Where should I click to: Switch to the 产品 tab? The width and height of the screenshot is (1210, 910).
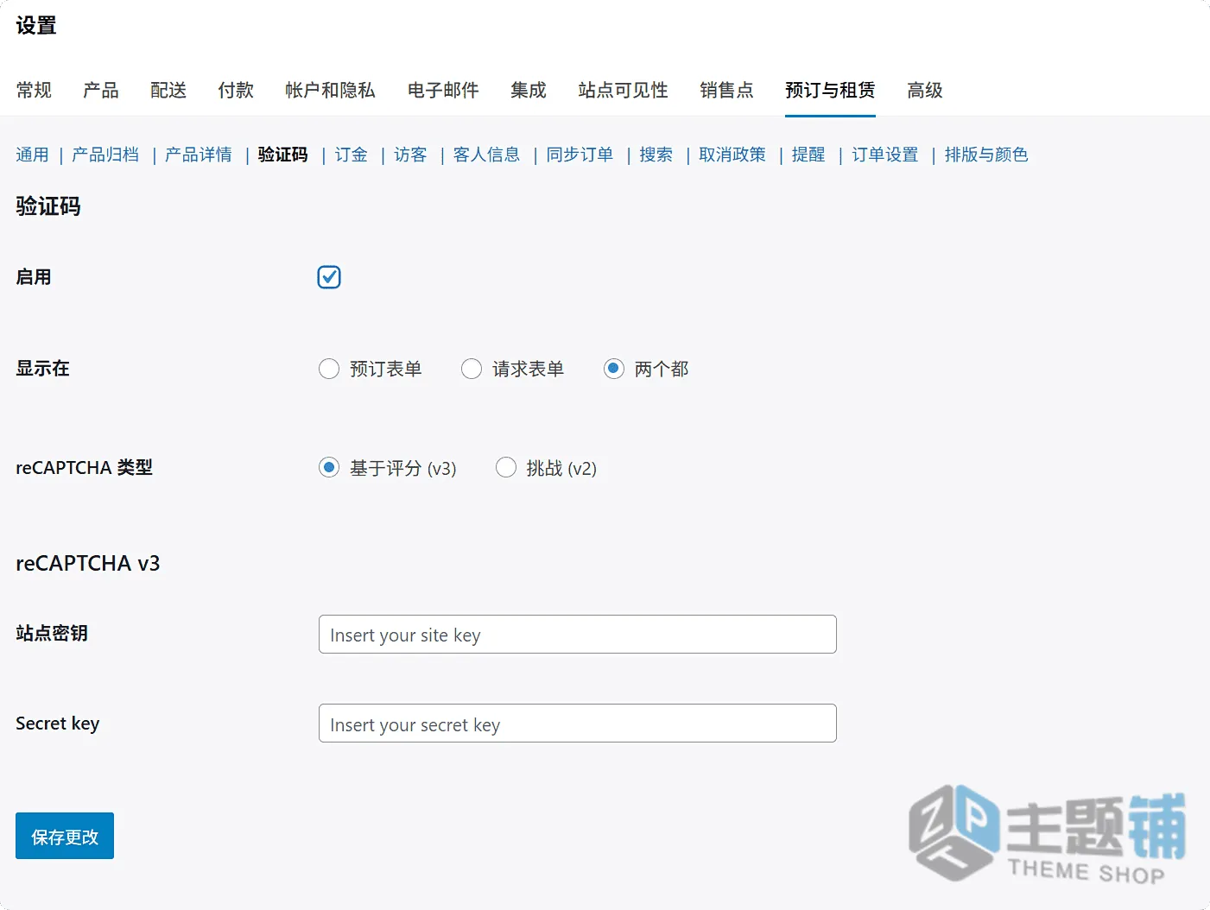point(101,90)
